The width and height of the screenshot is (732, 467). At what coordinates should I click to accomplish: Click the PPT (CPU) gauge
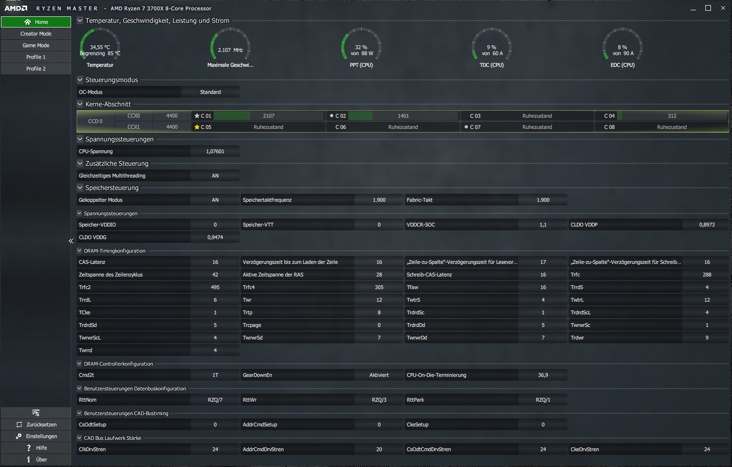tap(361, 47)
